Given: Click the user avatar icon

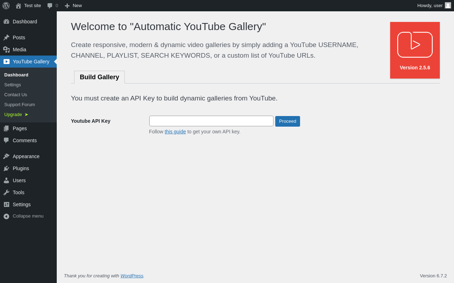Looking at the screenshot, I should tap(448, 5).
